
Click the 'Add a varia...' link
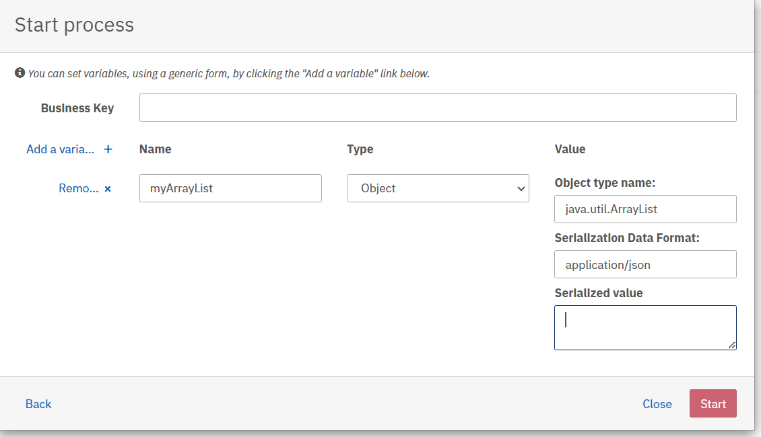[x=60, y=149]
